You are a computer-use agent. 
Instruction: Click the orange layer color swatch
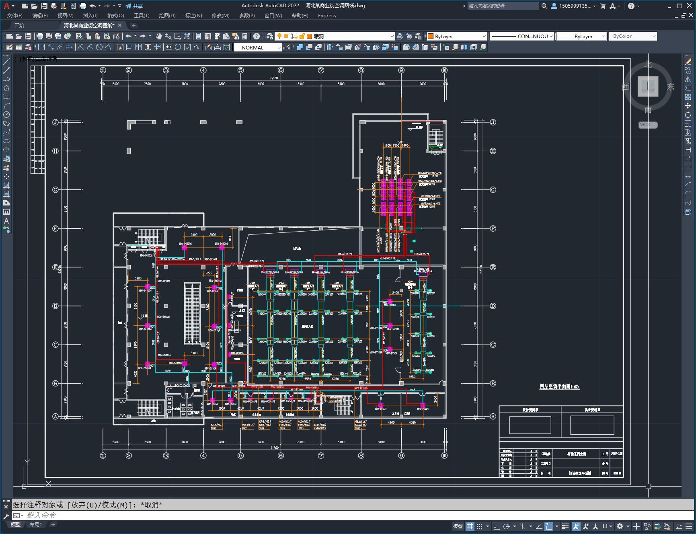(x=310, y=36)
